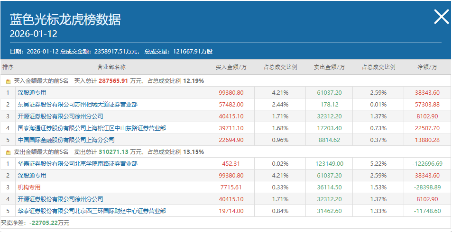The height and width of the screenshot is (232, 452).
Task: Select 0.01% sell ratio cell
Action: [378, 105]
